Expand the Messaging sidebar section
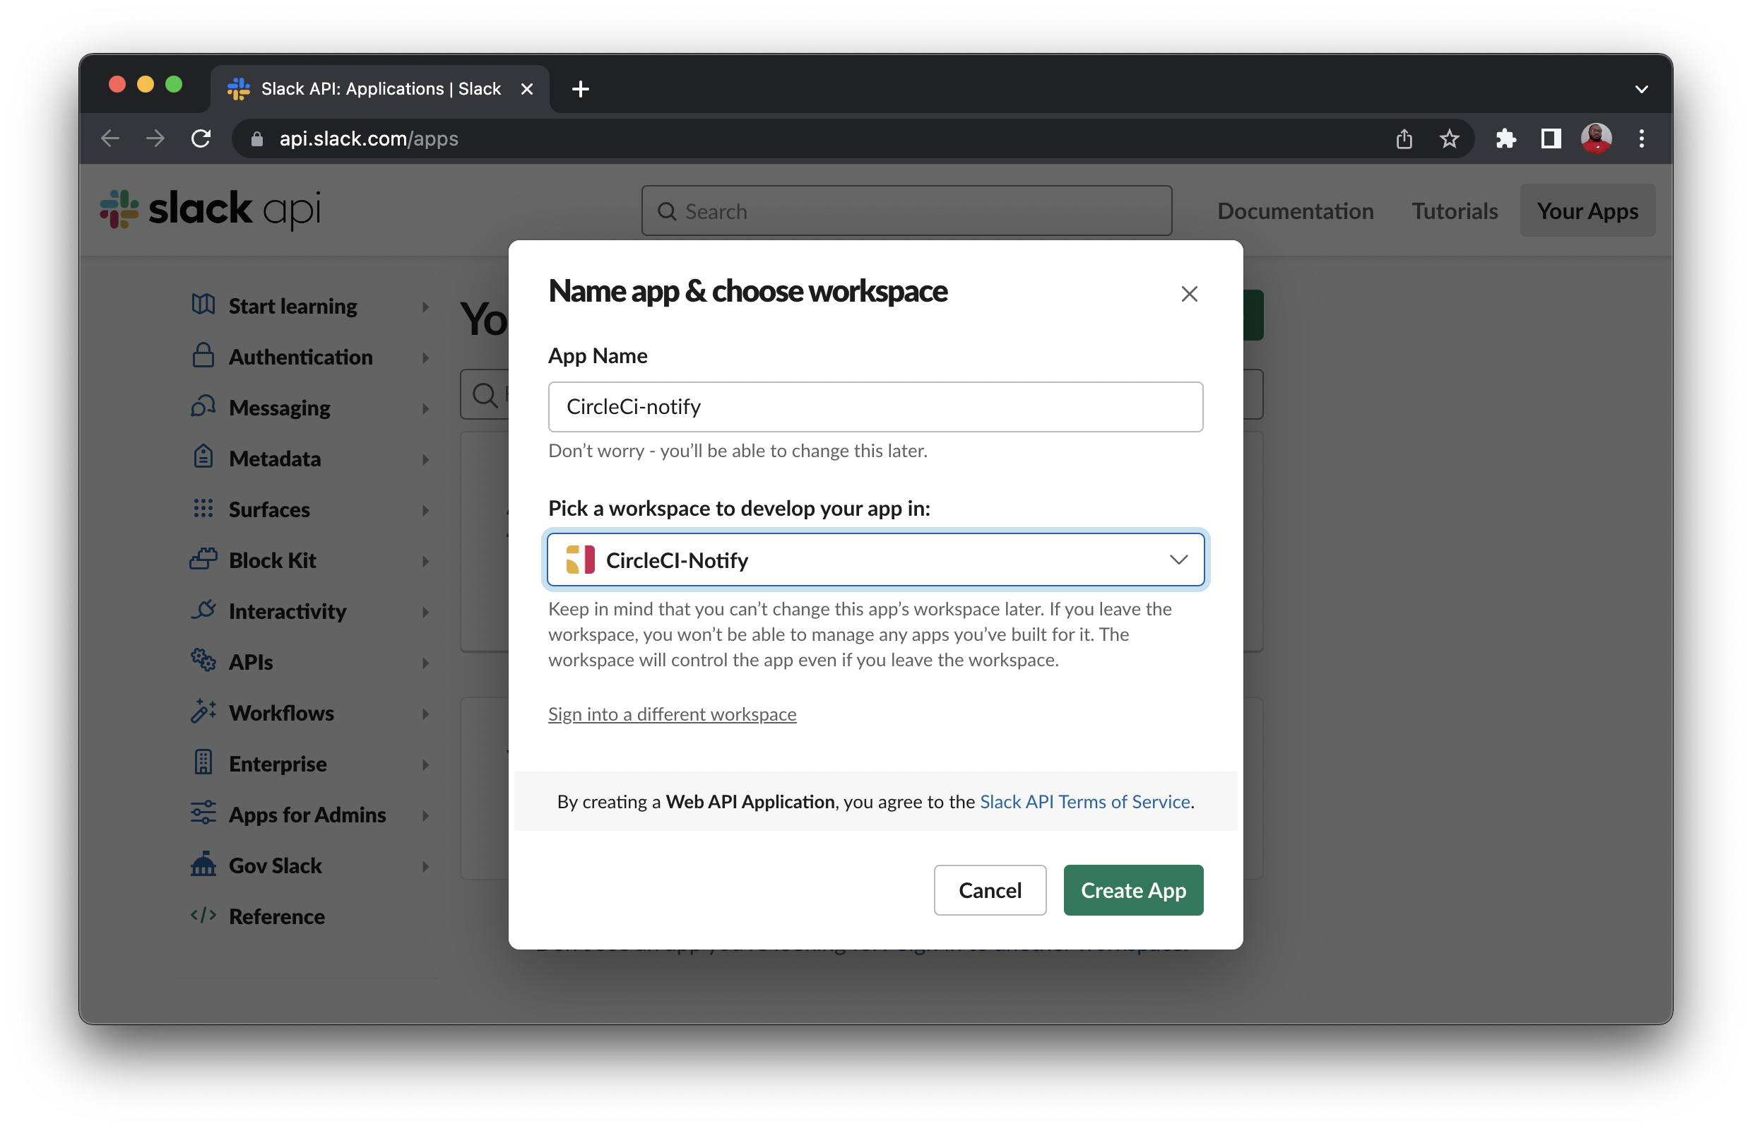Screen dimensions: 1752x1129 click(x=311, y=408)
